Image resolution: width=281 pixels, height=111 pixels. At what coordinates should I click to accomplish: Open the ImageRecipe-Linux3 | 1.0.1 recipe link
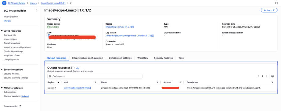120,27
